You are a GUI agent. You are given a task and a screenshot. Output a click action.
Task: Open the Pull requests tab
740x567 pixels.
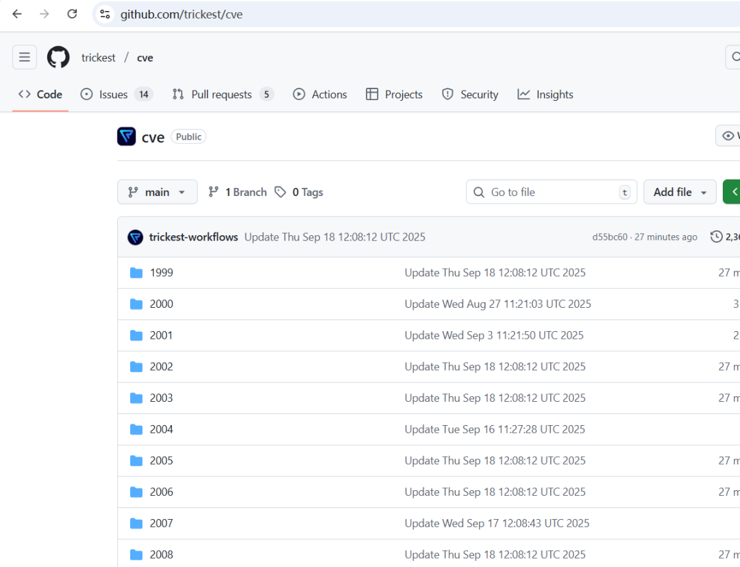click(223, 95)
